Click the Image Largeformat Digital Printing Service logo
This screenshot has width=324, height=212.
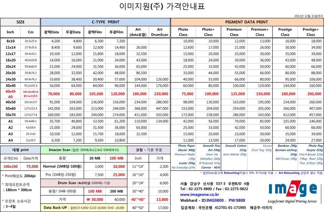point(293,192)
